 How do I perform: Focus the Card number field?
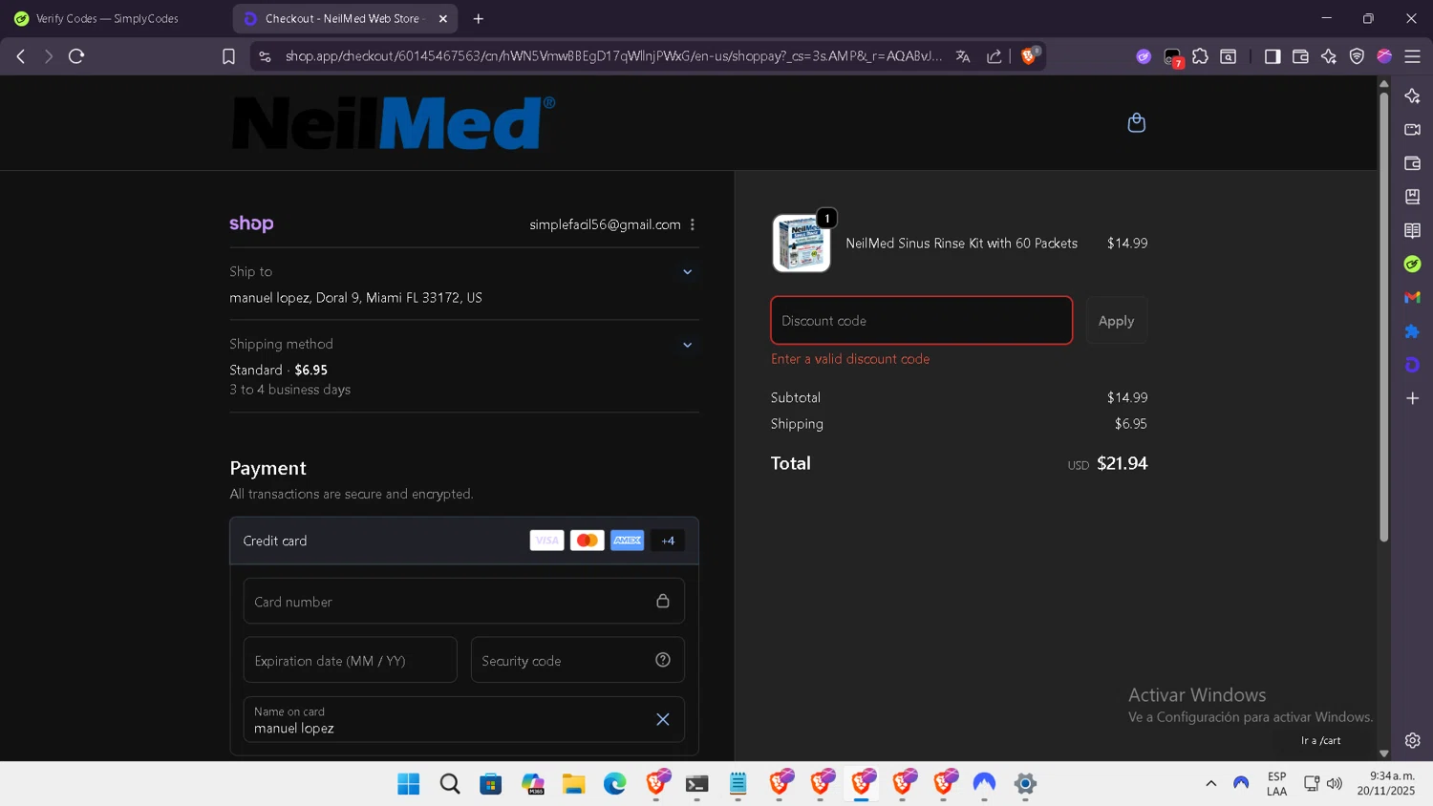pyautogui.click(x=463, y=601)
